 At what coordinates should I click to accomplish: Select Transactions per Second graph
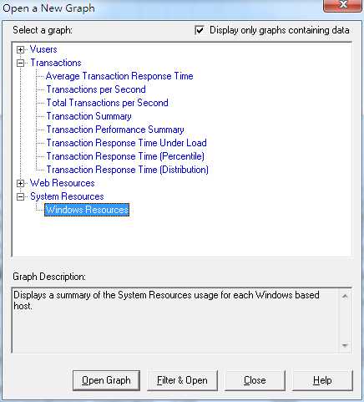click(96, 89)
